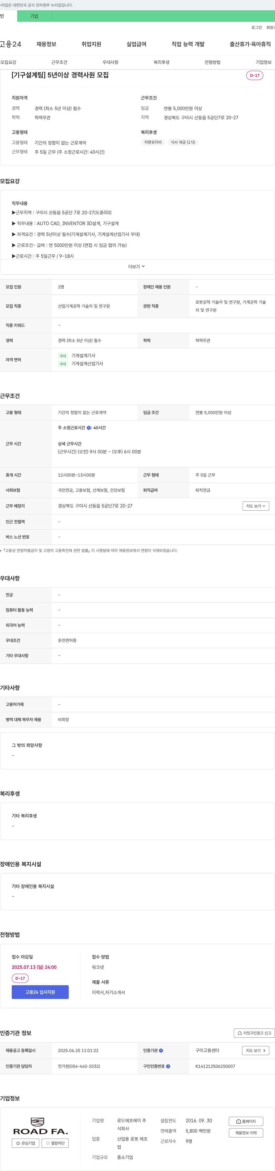Click the deadline 2025.07.13 (일) 24:00
The image size is (275, 1171).
34,967
